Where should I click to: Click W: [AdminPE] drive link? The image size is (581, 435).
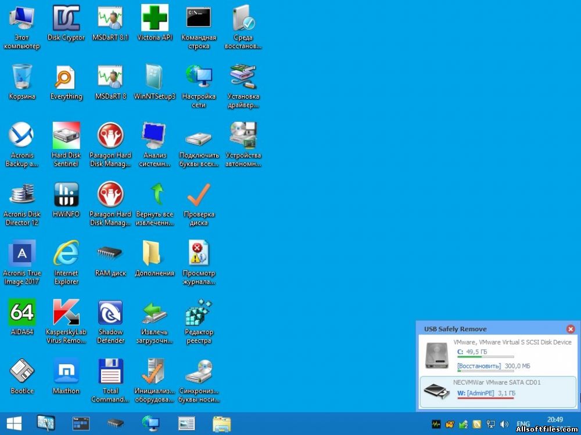(x=475, y=393)
